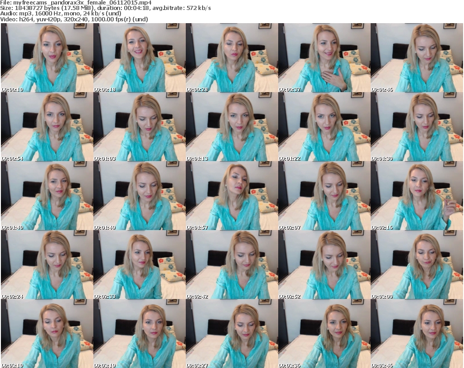Click the last frame at 00:03:46
Screen dimensions: 464x368
coord(416,334)
